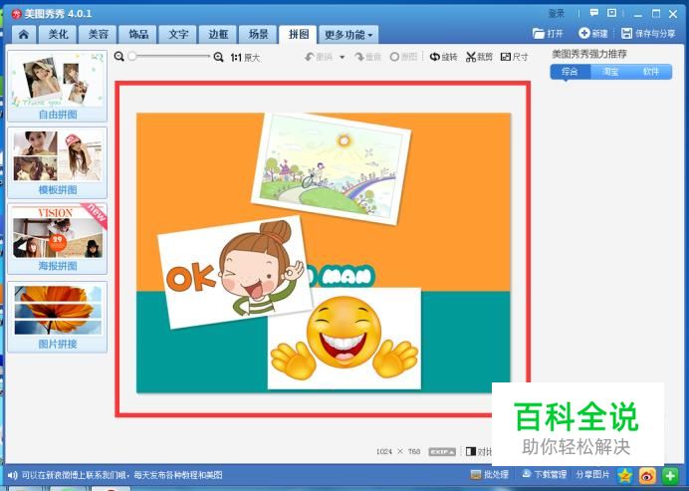Image resolution: width=689 pixels, height=491 pixels.
Task: Click 1:1 原大 actual size button
Action: pos(245,57)
